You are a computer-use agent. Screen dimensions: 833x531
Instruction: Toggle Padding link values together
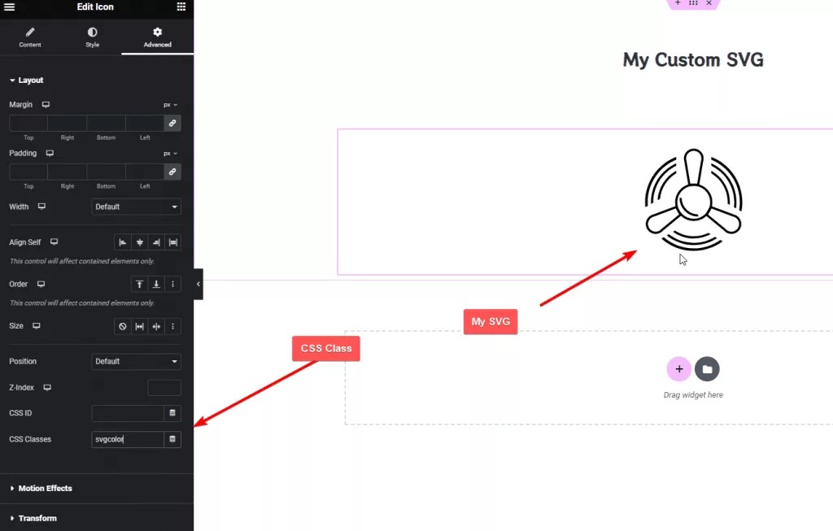pyautogui.click(x=172, y=172)
